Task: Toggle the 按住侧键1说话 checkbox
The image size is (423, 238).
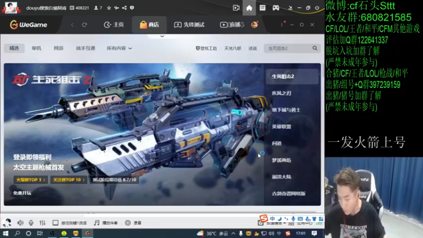Action: click(56, 223)
